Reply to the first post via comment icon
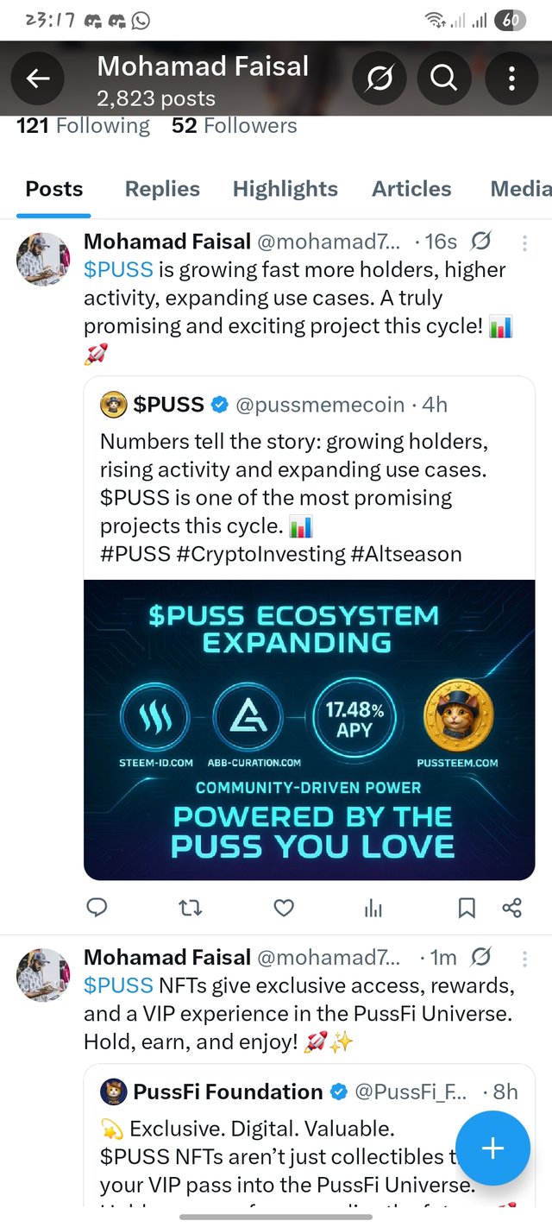This screenshot has width=552, height=1227. [97, 907]
